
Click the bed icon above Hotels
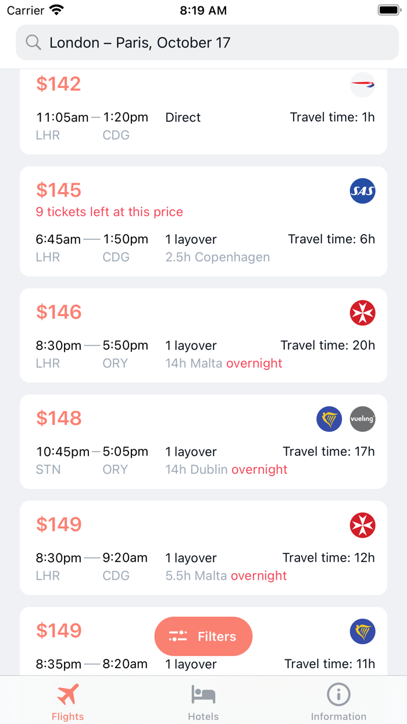pos(203,693)
